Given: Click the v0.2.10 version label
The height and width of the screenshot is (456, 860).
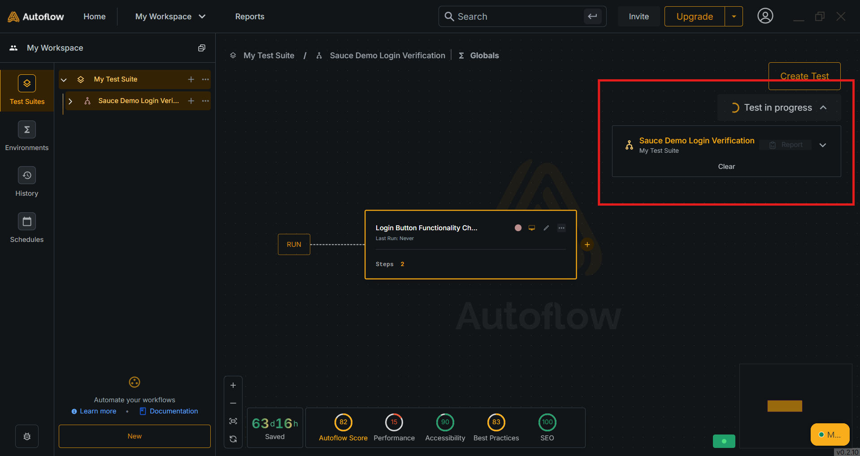Looking at the screenshot, I should click(847, 452).
